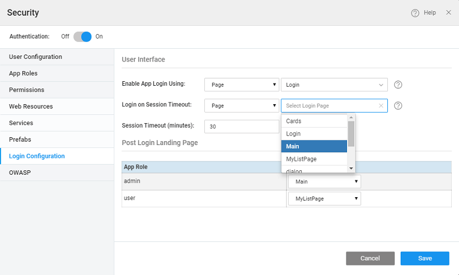This screenshot has width=459, height=275.
Task: Click the Help question mark icon
Action: (415, 13)
